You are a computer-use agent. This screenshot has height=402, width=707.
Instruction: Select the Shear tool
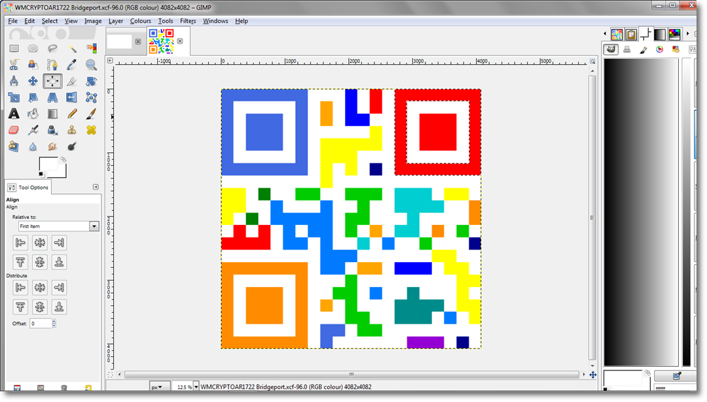click(33, 97)
